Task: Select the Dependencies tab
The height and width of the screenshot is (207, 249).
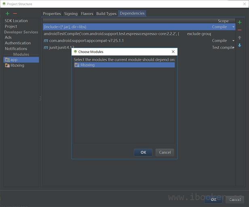Action: (132, 13)
